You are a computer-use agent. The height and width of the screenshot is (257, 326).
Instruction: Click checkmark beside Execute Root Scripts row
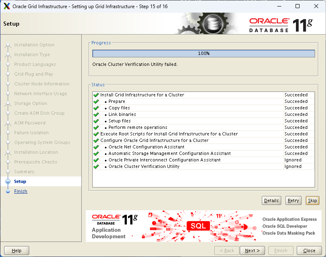[x=96, y=134]
